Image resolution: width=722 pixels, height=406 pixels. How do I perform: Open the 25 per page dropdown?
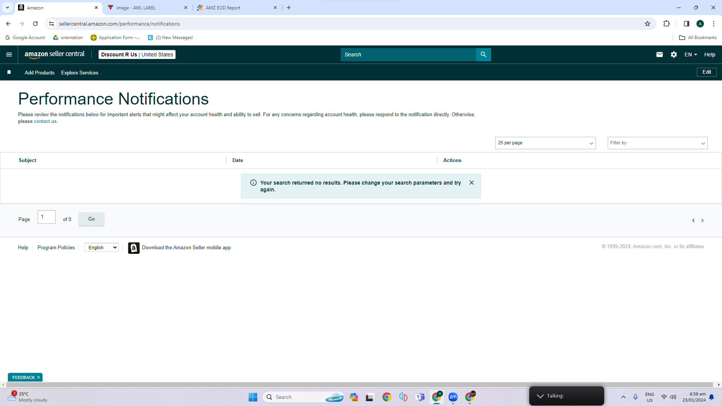[x=545, y=143]
